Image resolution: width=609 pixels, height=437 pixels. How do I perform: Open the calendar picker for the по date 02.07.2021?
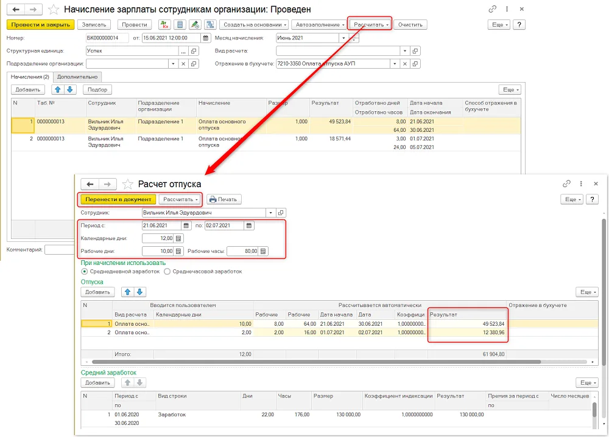click(x=249, y=225)
